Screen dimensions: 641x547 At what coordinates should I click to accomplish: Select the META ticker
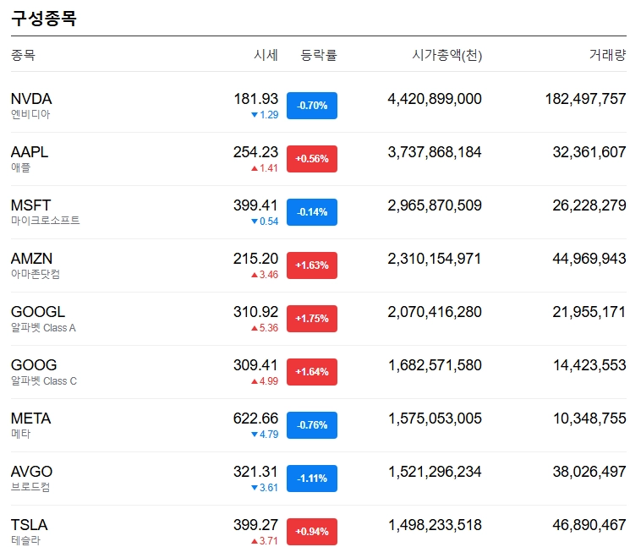click(30, 418)
